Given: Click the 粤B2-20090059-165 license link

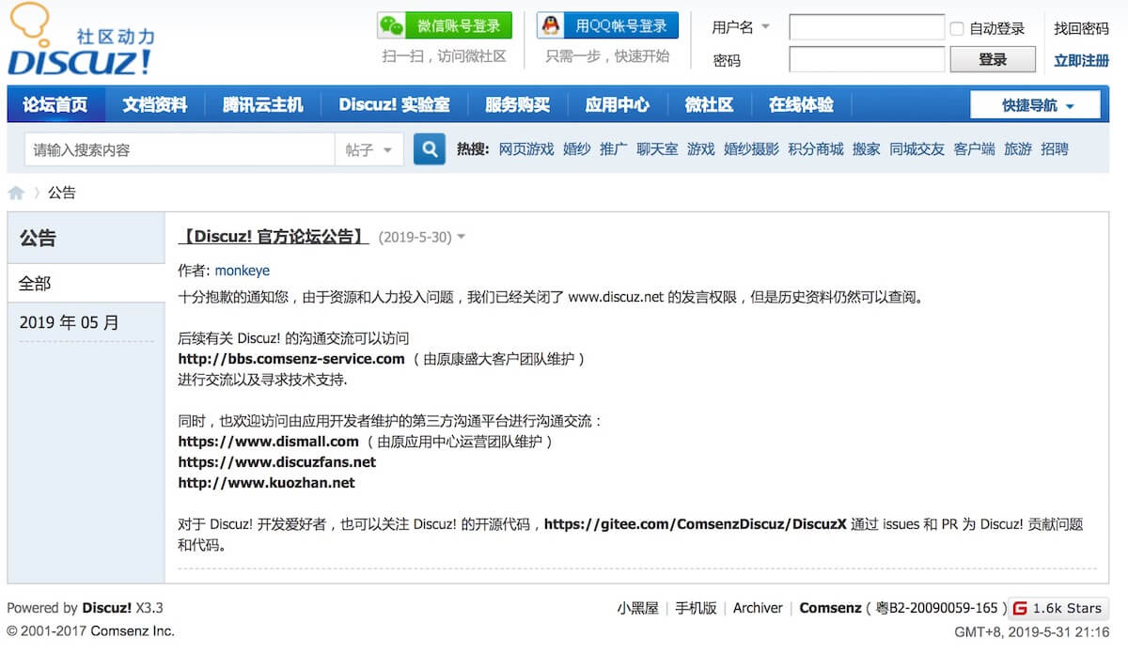Looking at the screenshot, I should [x=936, y=608].
